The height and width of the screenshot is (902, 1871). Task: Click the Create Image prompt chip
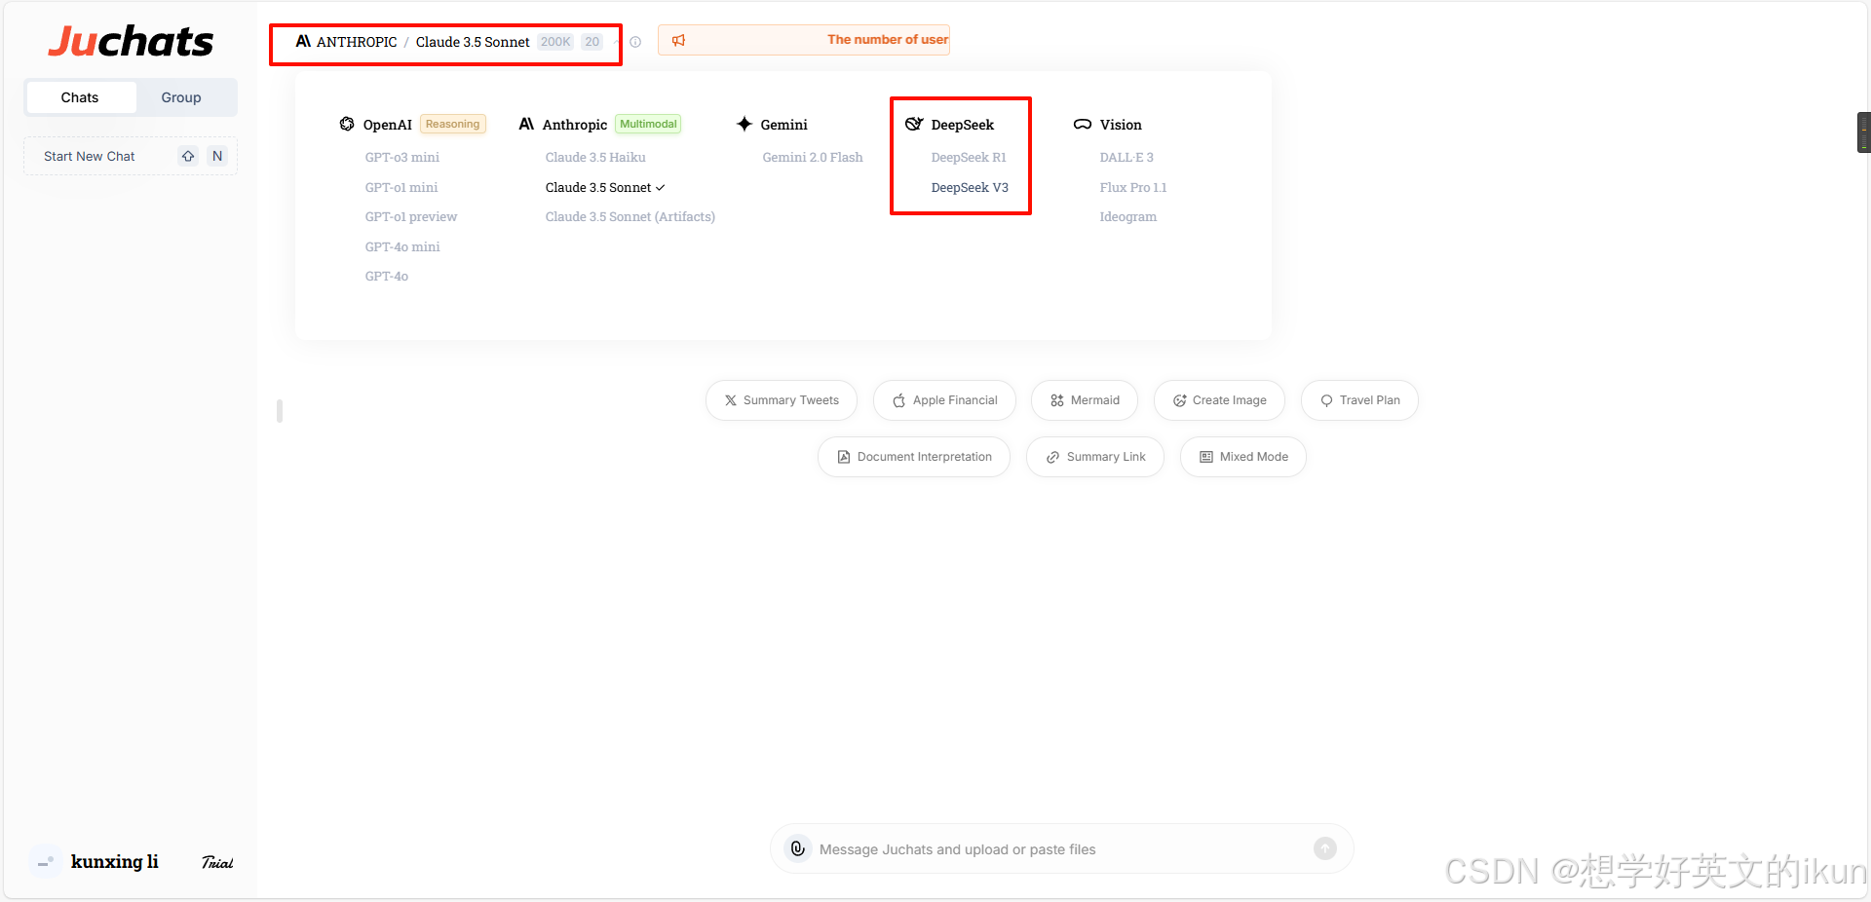tap(1219, 400)
